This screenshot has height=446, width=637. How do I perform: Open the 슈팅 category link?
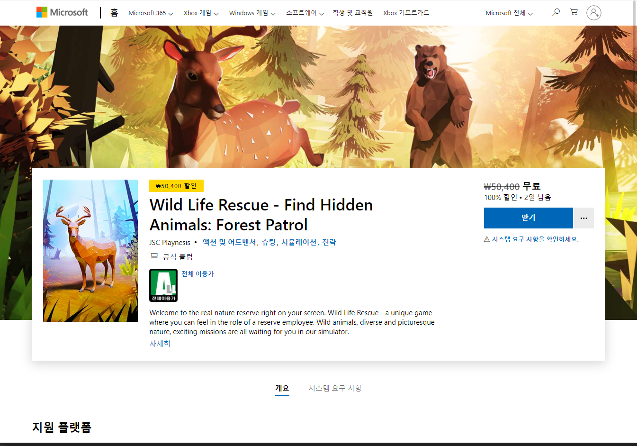tap(269, 242)
